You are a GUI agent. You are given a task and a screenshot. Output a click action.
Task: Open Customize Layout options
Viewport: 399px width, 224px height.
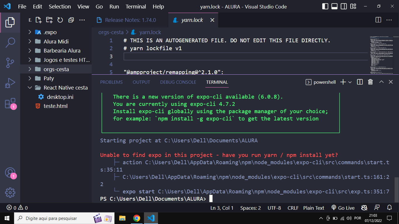point(353,6)
